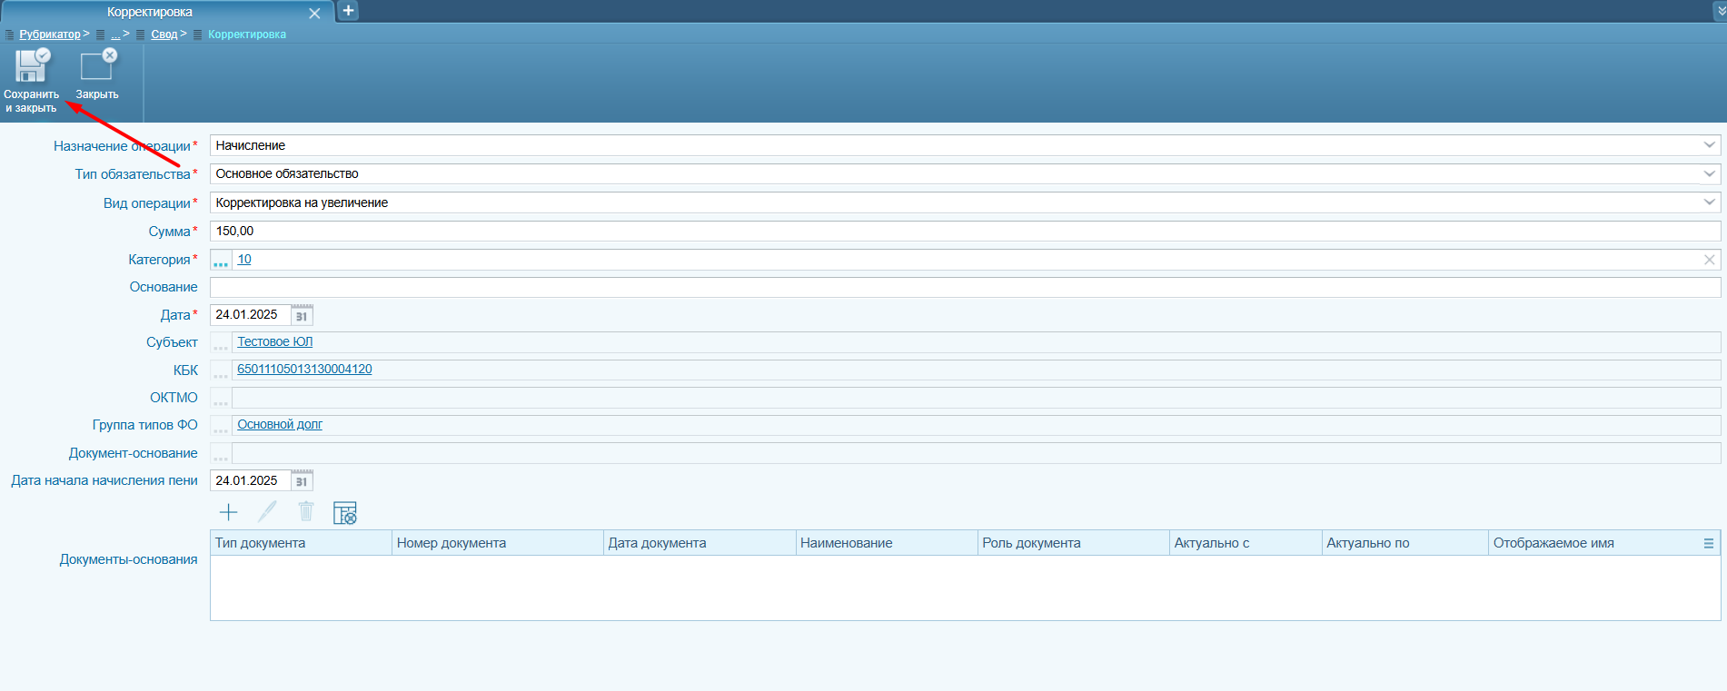Open the Категория lookup ellipsis button
The height and width of the screenshot is (691, 1727).
point(221,261)
